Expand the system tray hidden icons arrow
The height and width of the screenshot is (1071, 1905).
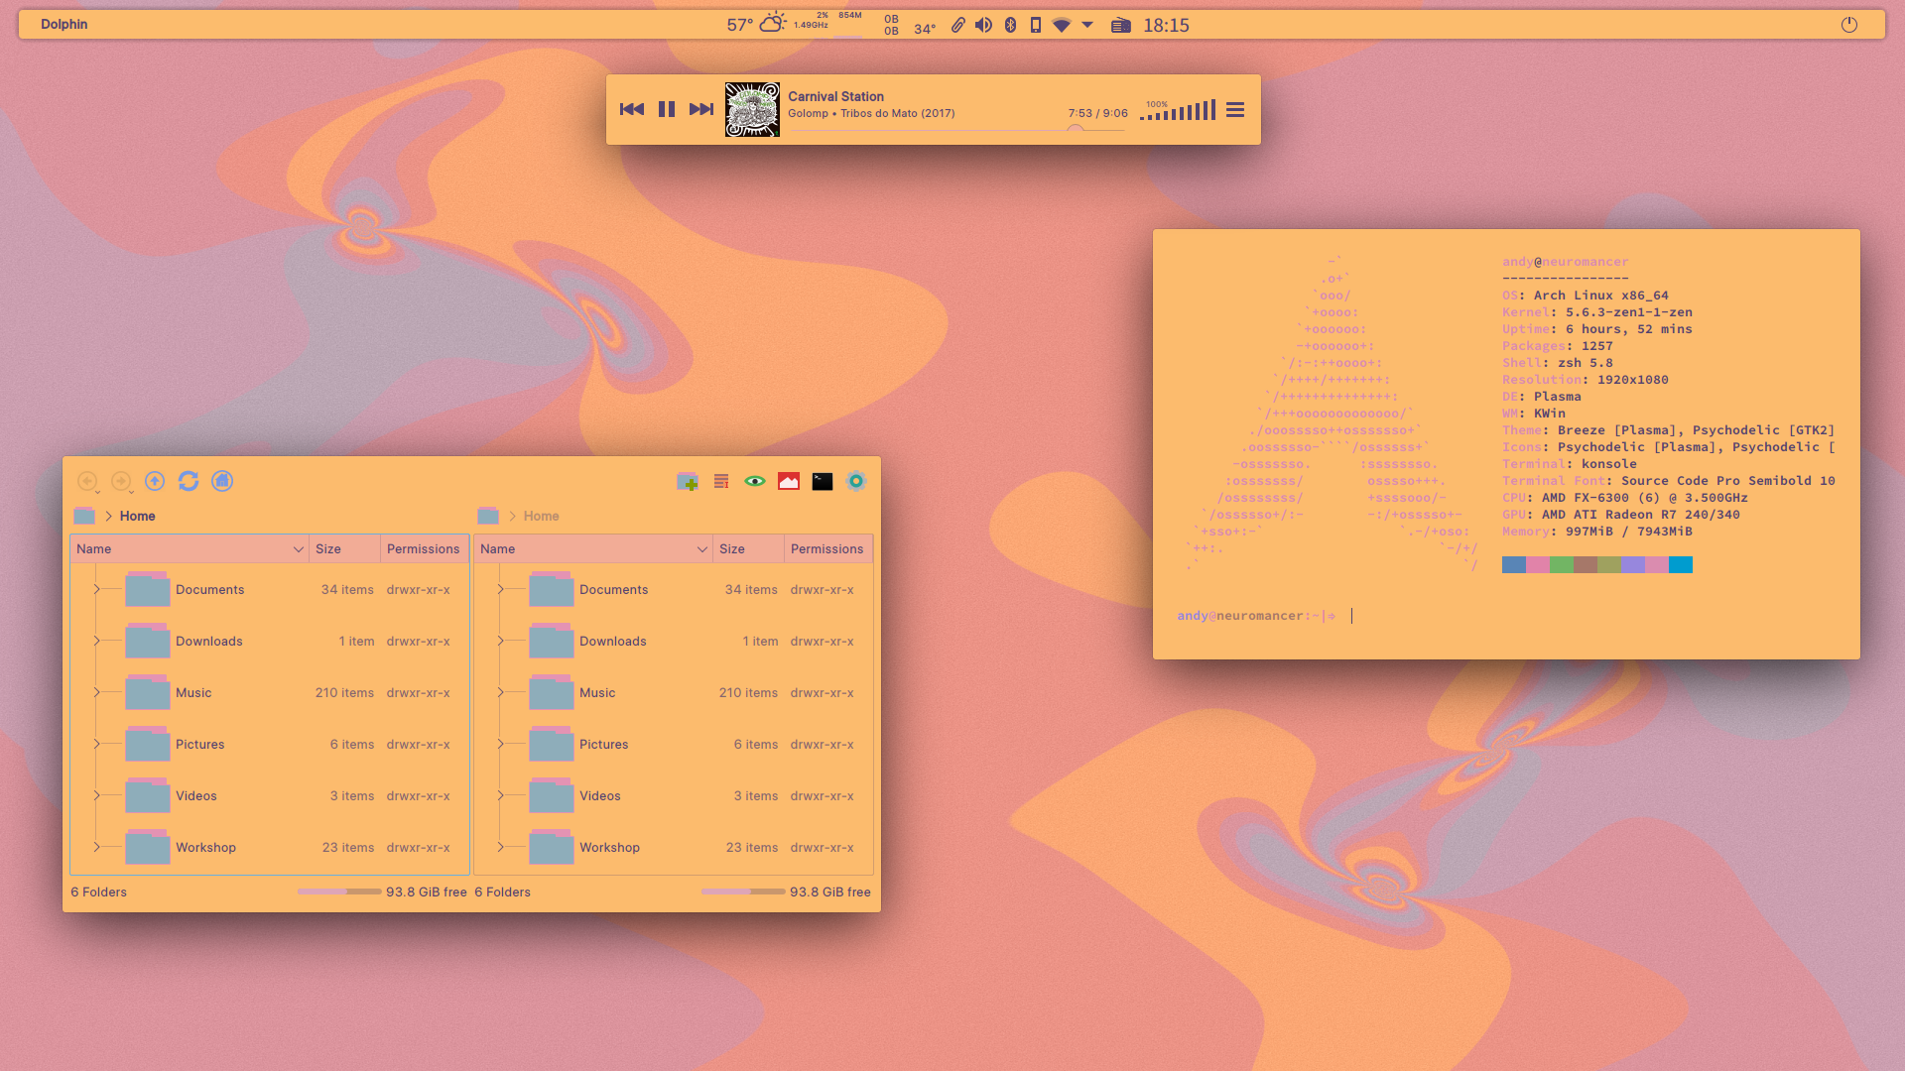point(1087,25)
